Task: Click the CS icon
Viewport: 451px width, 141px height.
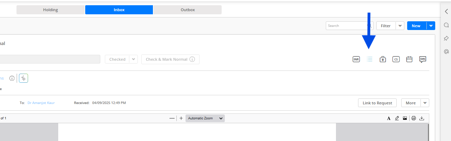Action: click(396, 59)
